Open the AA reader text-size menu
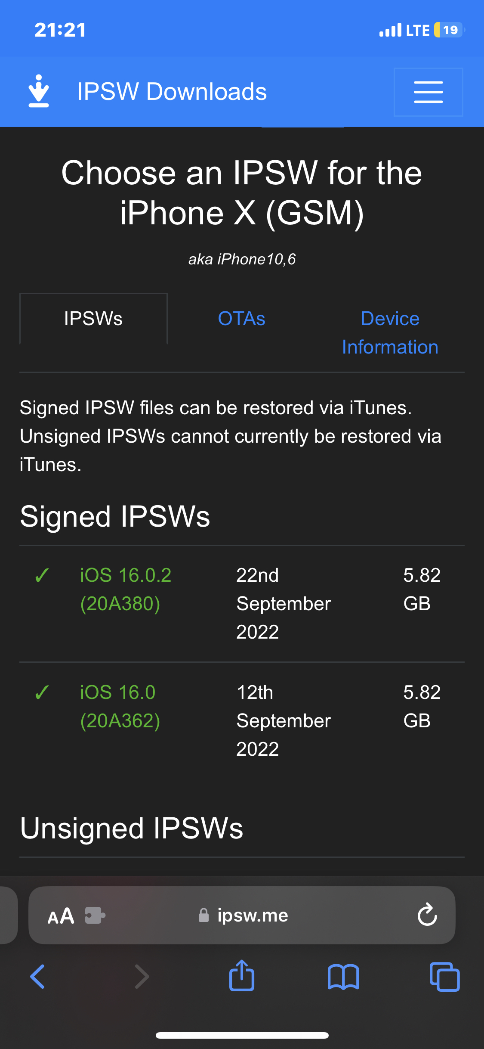The image size is (484, 1049). pos(61,916)
